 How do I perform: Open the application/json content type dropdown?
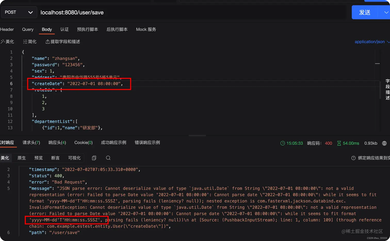pyautogui.click(x=372, y=42)
